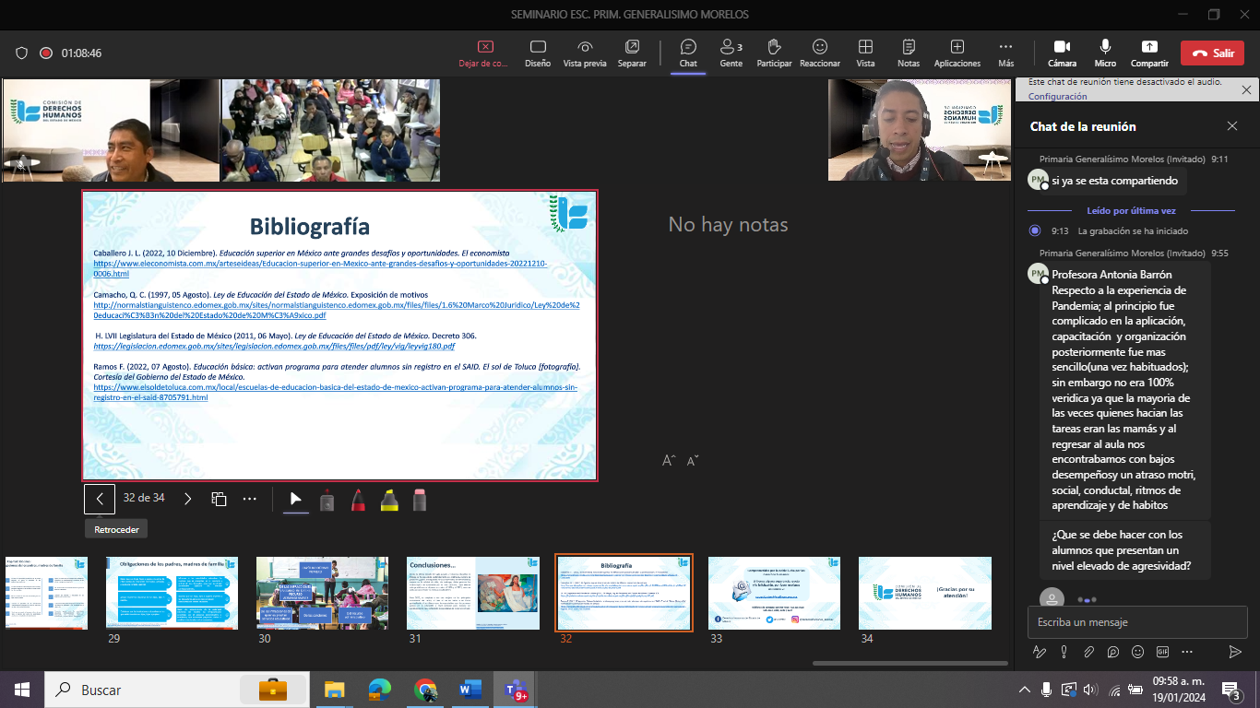Open the Notas meeting tab

909,53
